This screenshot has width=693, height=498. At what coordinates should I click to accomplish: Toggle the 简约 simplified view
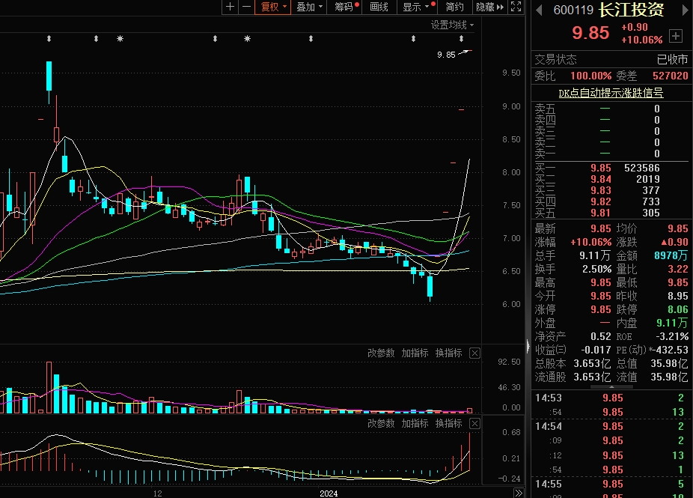point(455,7)
